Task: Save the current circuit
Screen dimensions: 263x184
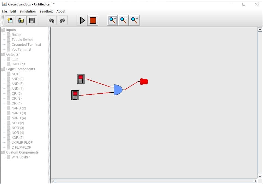Action: (32, 20)
